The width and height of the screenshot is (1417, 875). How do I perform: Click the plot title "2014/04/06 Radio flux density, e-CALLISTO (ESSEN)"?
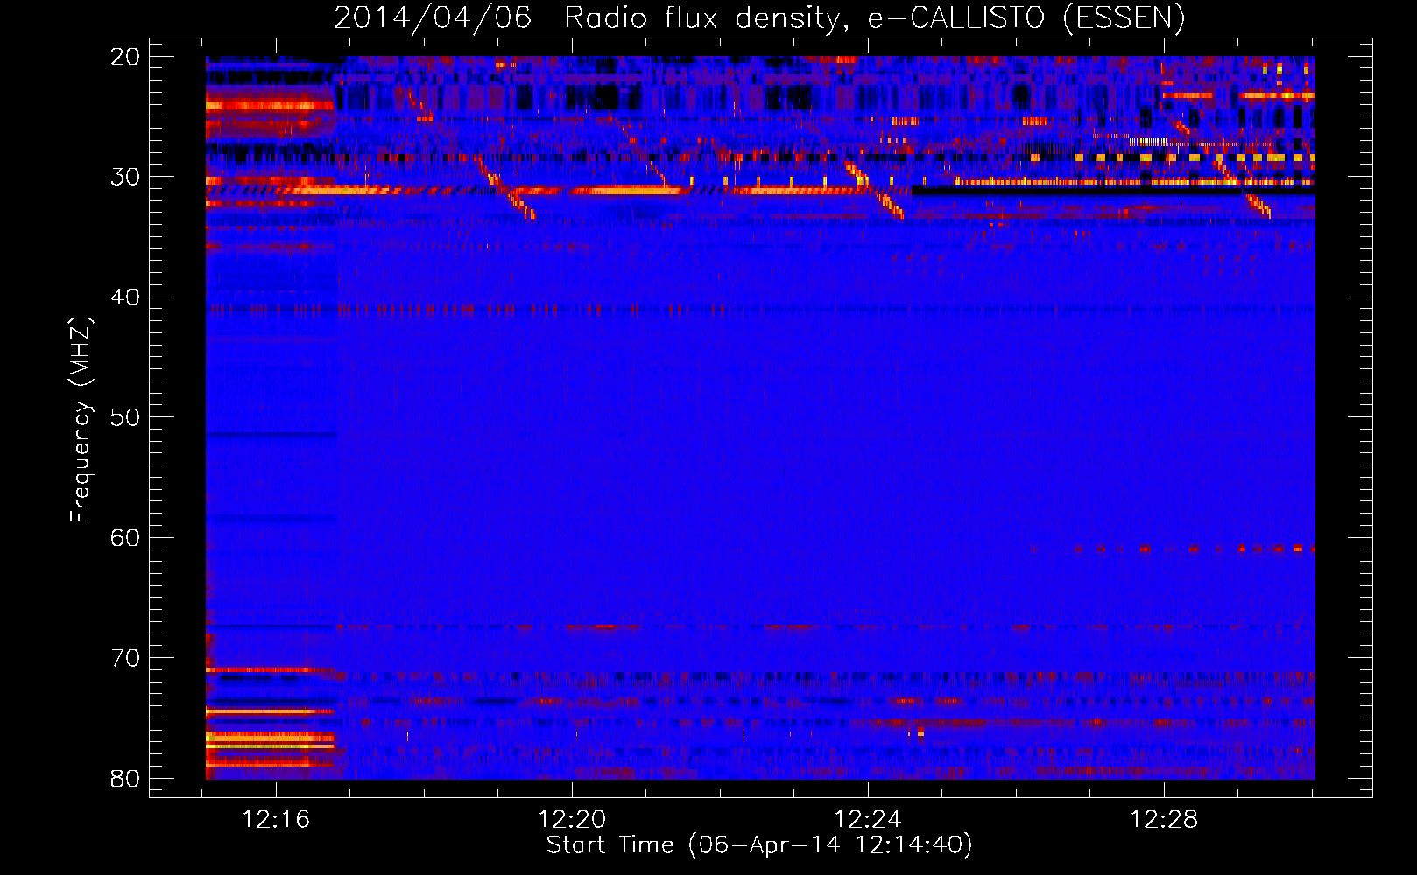759,17
